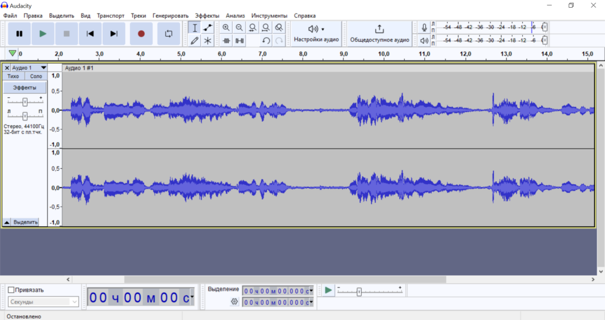Click the track Эффекты button
605x320 pixels.
[x=25, y=87]
